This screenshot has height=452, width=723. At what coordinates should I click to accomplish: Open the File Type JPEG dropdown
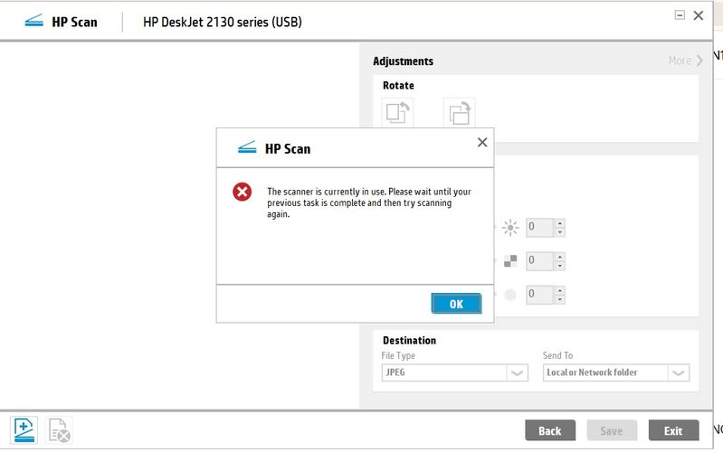454,372
